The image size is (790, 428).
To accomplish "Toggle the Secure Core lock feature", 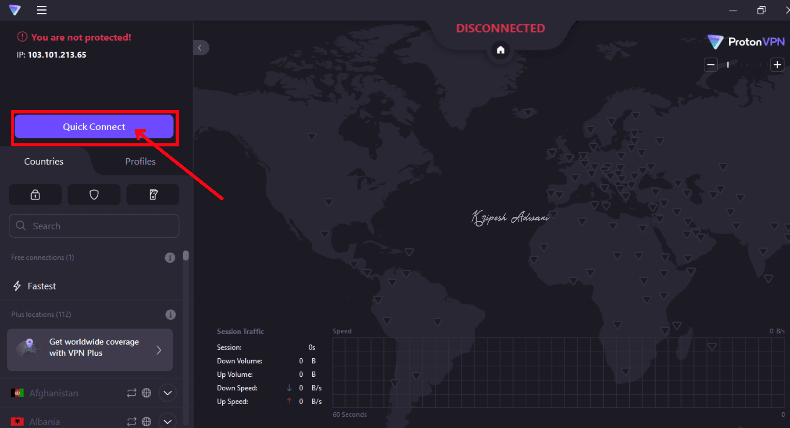I will pos(35,195).
